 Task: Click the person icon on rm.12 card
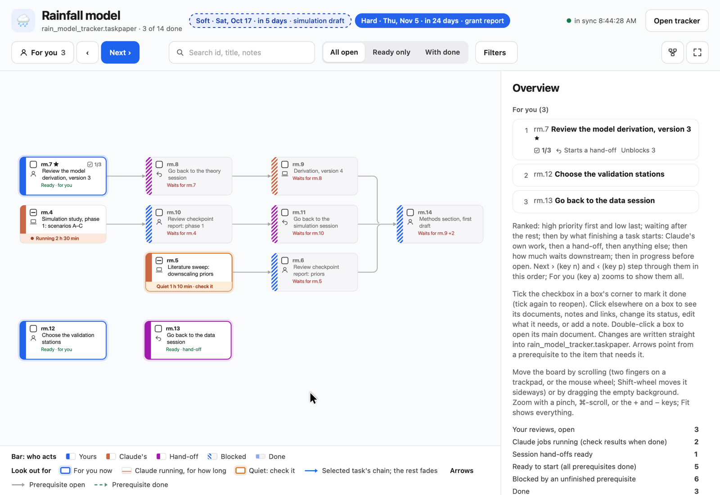(x=33, y=338)
